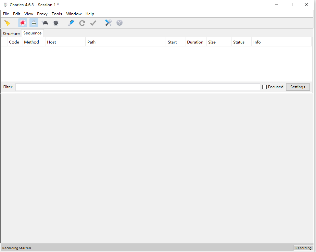This screenshot has height=252, width=316.
Task: Switch to the Structure tab
Action: coord(11,34)
